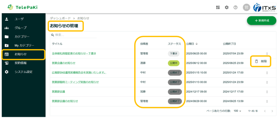
Task: Open the dashboard grid icon in header
Action: [x=218, y=7]
